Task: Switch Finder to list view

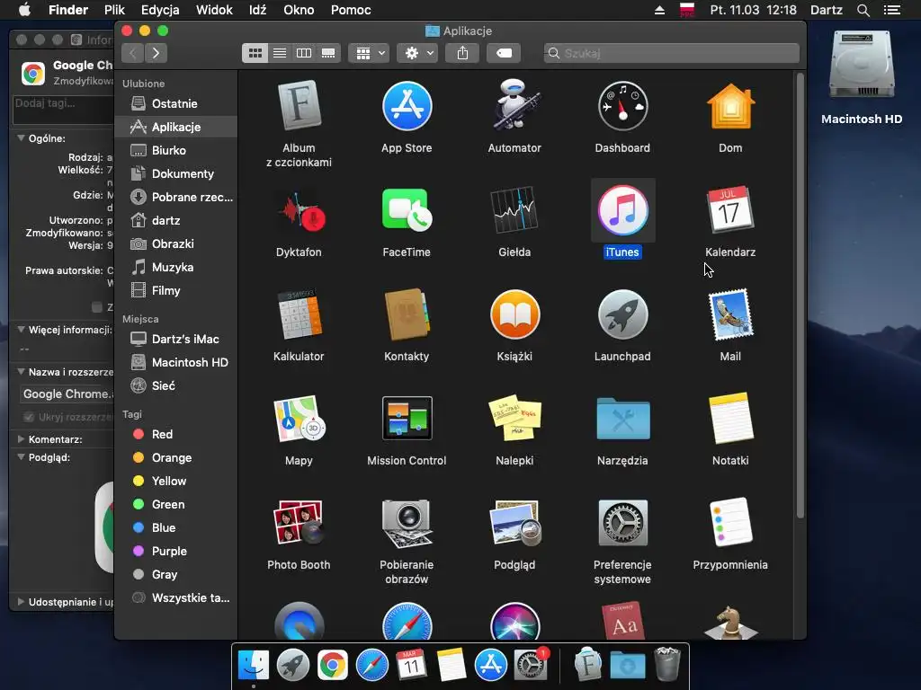Action: tap(280, 53)
